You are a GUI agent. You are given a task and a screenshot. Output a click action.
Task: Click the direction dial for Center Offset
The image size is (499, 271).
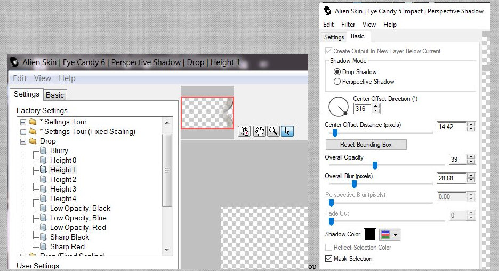tap(339, 107)
